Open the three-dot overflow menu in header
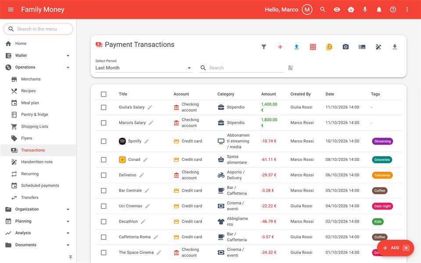 [x=407, y=10]
